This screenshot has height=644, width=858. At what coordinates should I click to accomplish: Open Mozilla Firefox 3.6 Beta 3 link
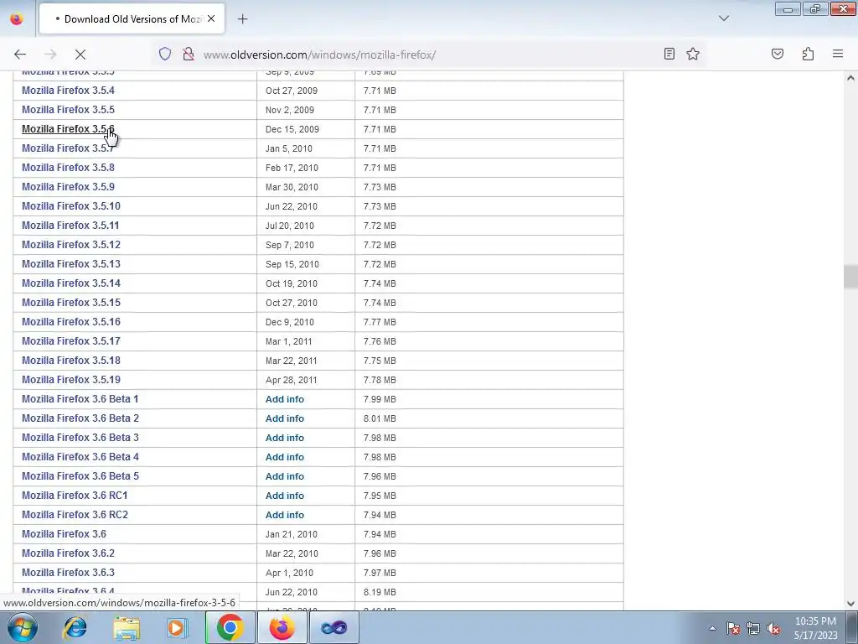tap(80, 437)
